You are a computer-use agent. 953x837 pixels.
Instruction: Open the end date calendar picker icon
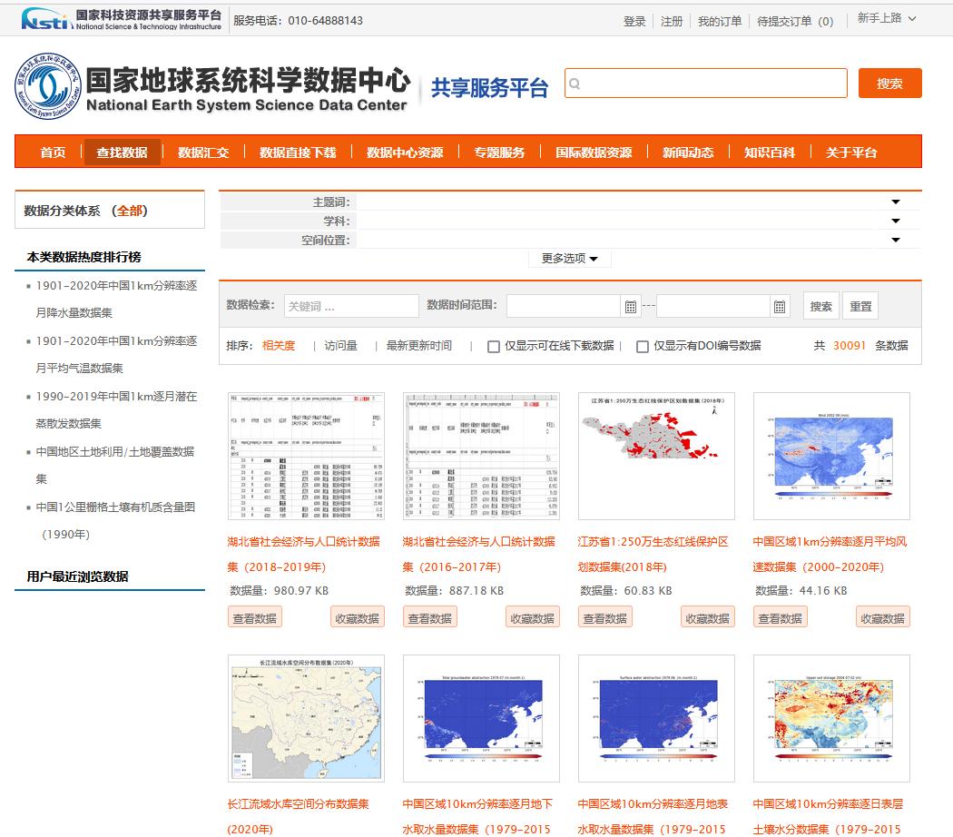(779, 305)
